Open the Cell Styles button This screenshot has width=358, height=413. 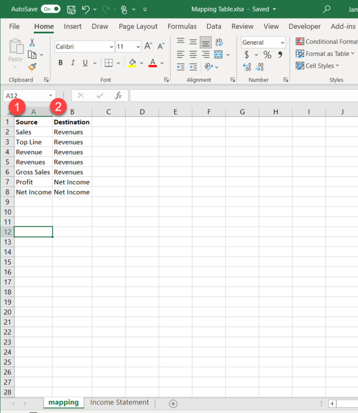[318, 66]
